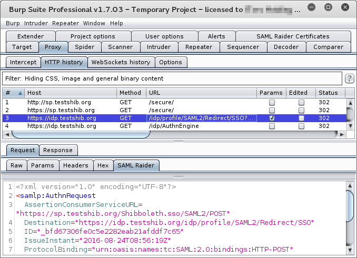This screenshot has height=258, width=357.
Task: Open the WebSockets history sub-tab
Action: click(x=121, y=62)
